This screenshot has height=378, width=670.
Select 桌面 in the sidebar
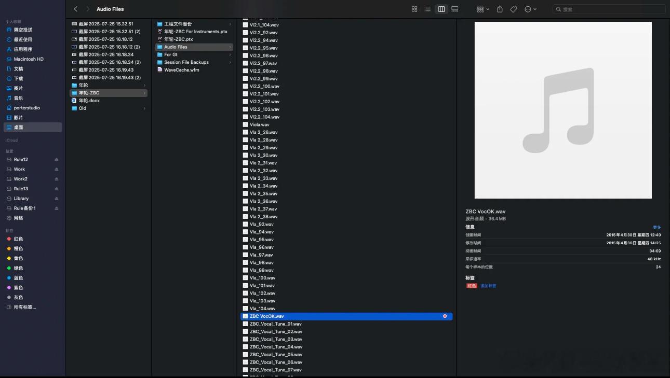coord(34,127)
